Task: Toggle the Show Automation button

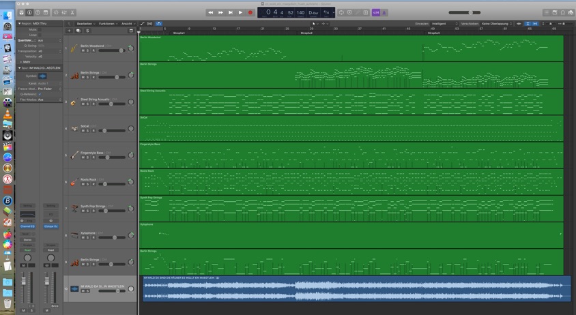Action: click(143, 23)
